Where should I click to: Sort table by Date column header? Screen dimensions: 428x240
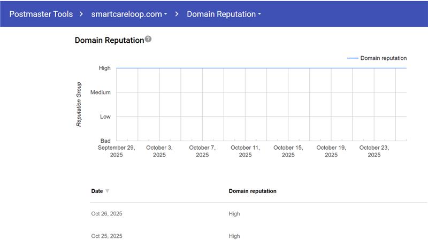pyautogui.click(x=97, y=191)
